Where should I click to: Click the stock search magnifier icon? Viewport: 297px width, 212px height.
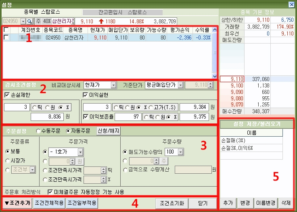click(29, 21)
